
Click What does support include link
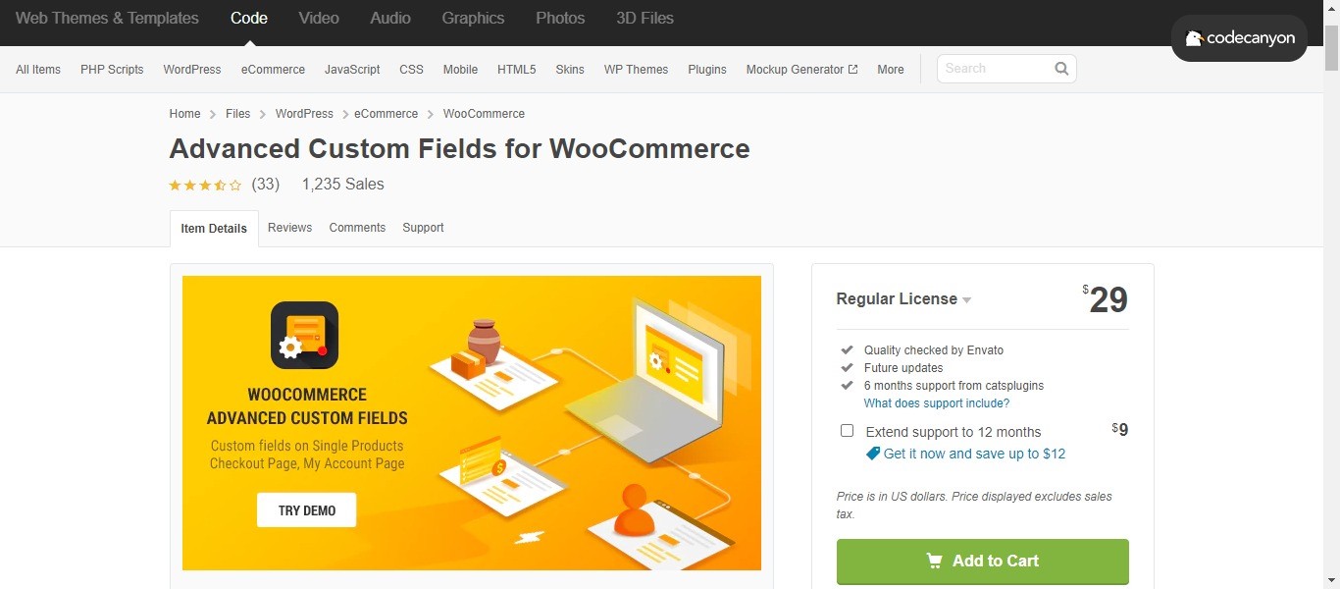coord(936,403)
